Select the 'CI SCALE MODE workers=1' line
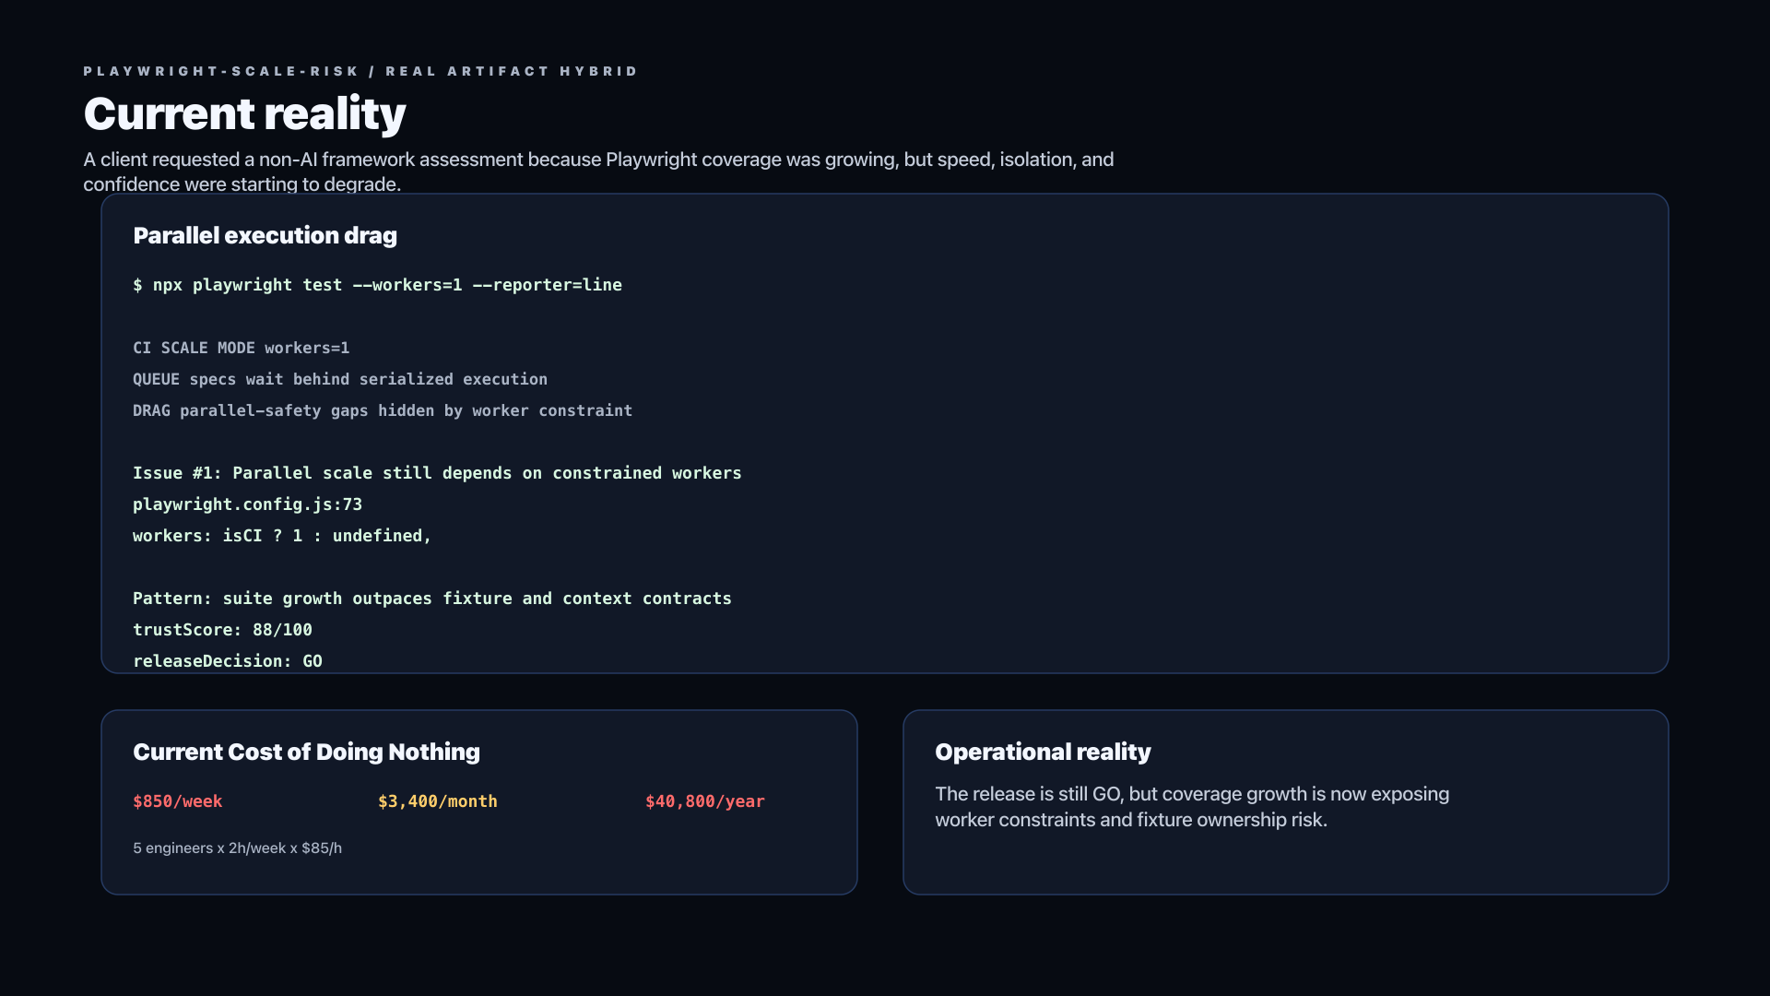Screen dimensions: 1770x996 241,348
